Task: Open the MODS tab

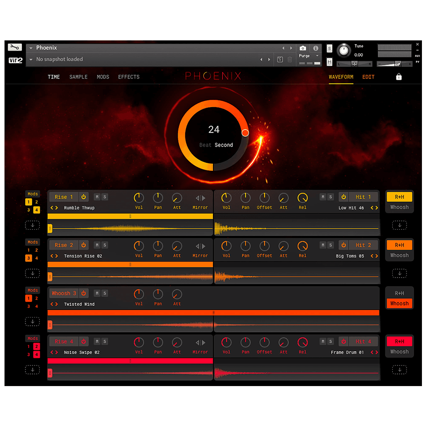Action: (x=103, y=77)
